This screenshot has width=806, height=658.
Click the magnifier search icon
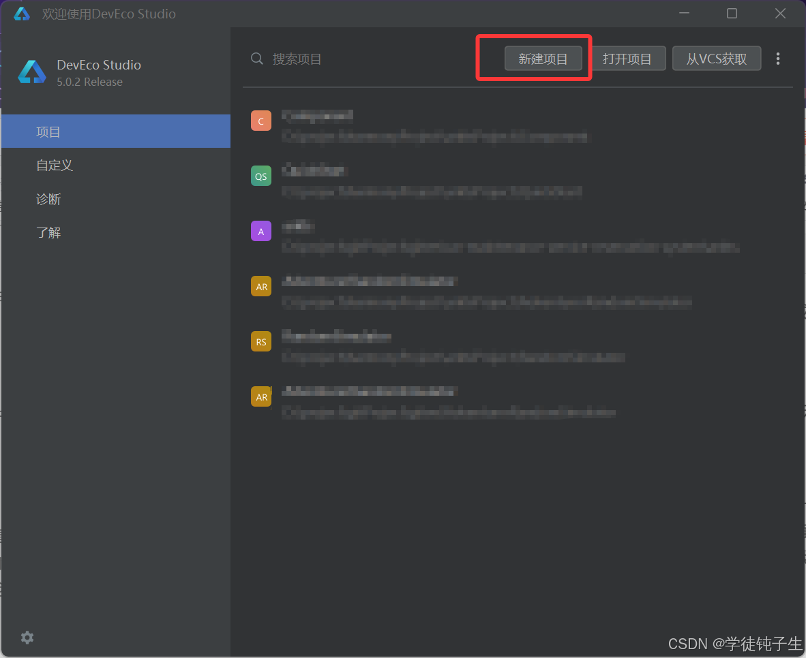coord(257,59)
